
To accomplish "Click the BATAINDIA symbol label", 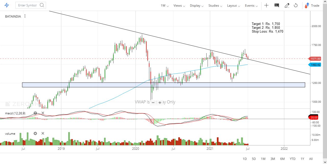I will coord(13,16).
